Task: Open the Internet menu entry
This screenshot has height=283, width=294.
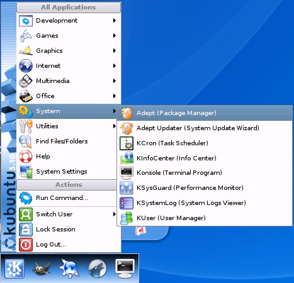Action: 69,66
